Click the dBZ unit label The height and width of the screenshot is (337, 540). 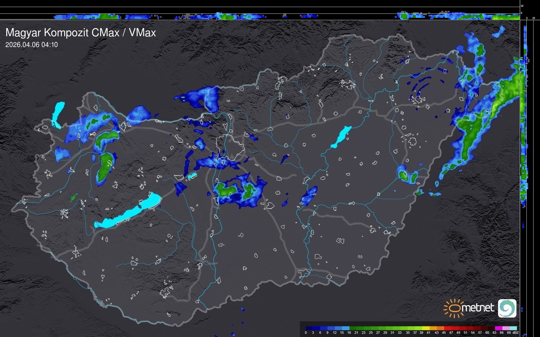coord(515,333)
